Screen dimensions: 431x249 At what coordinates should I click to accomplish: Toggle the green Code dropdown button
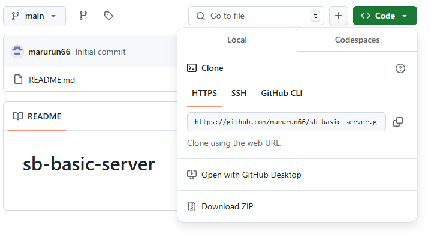tap(385, 16)
